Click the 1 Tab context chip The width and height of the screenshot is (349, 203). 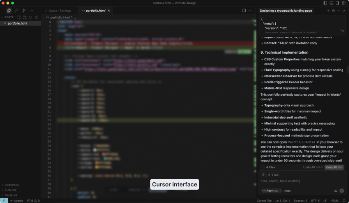click(273, 175)
